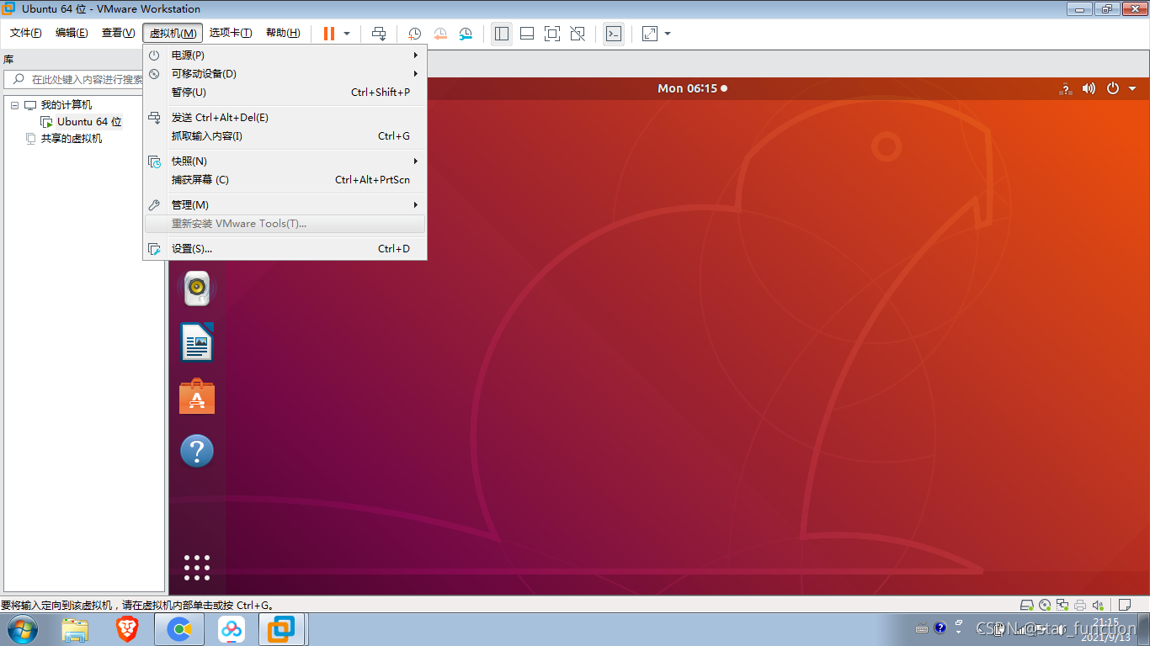The height and width of the screenshot is (646, 1150).
Task: Click the Baidu Netdisk taskbar icon
Action: coord(231,629)
